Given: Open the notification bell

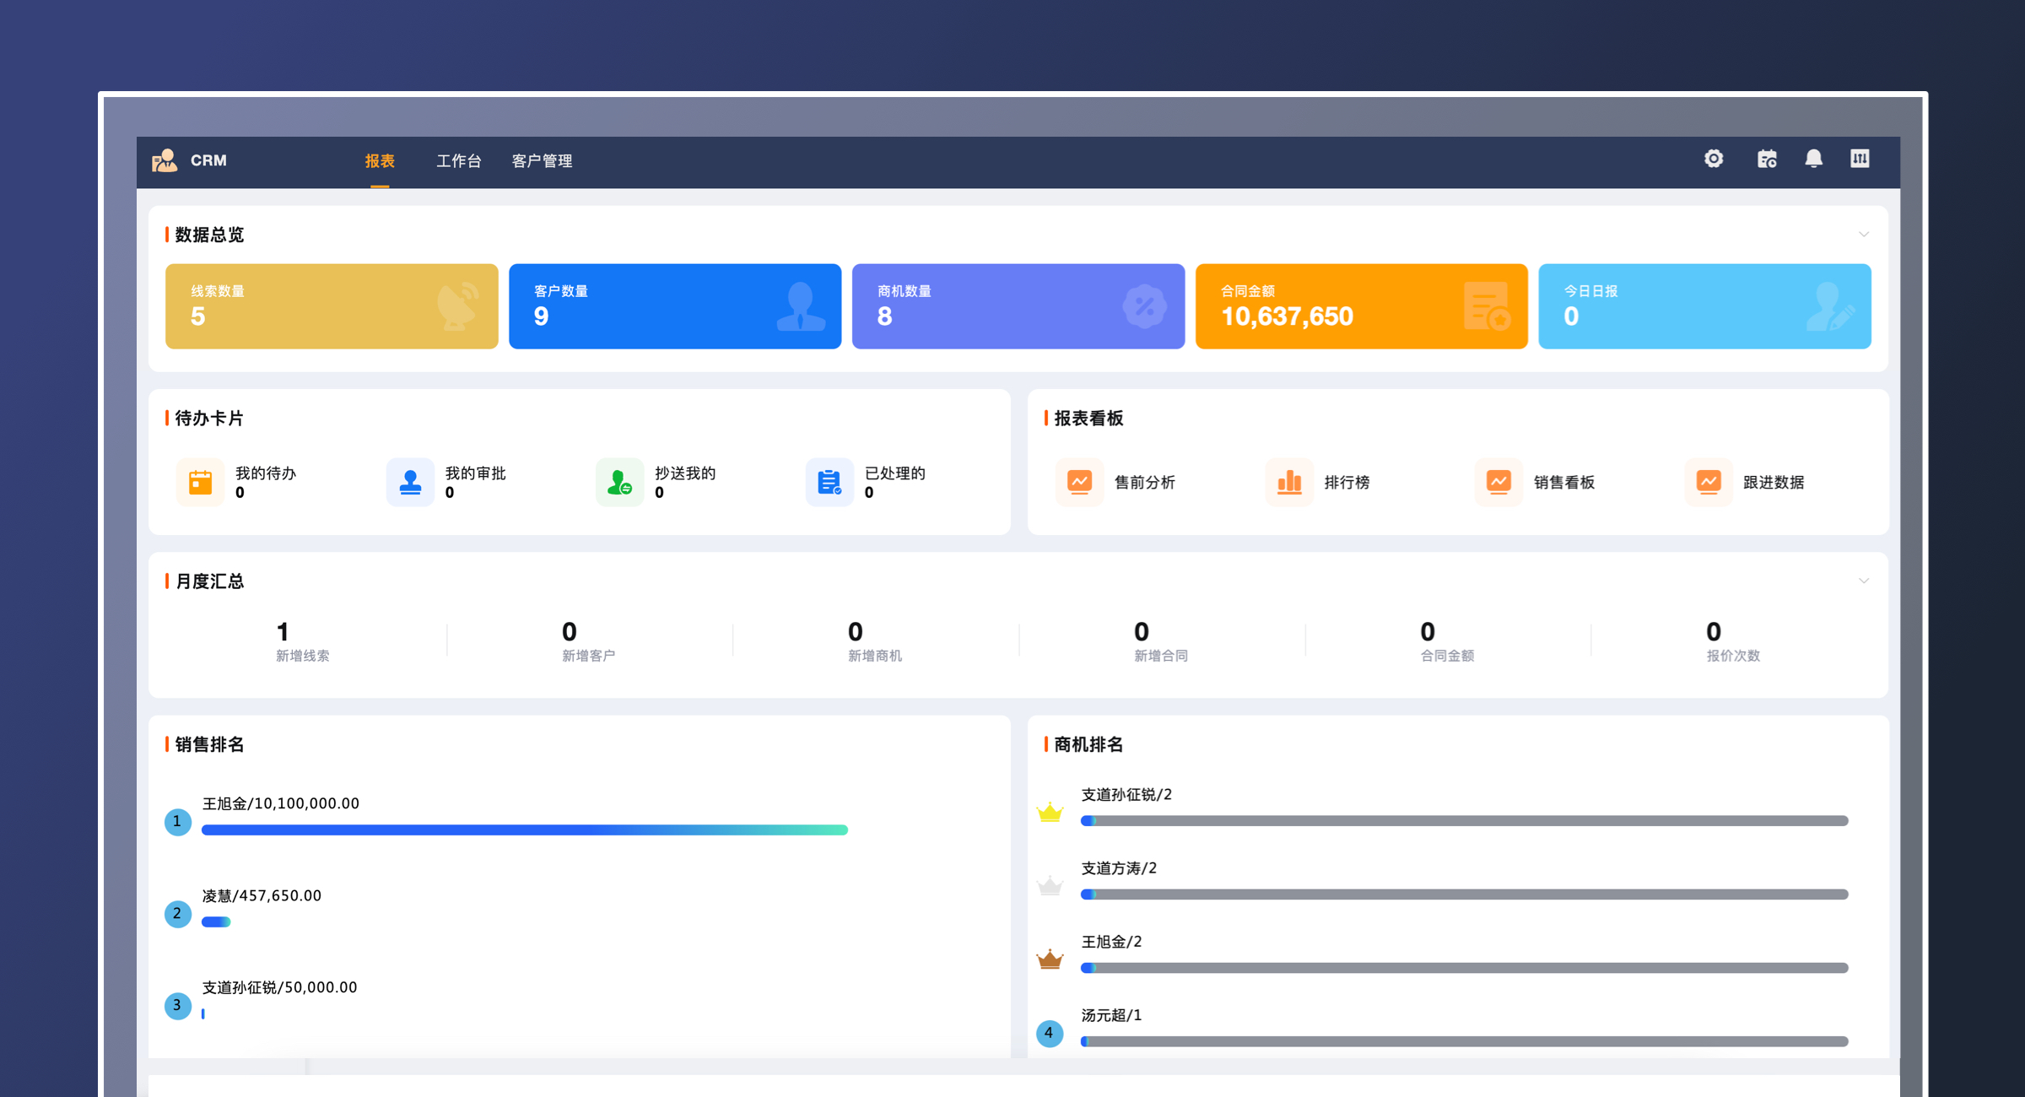Looking at the screenshot, I should [x=1813, y=159].
